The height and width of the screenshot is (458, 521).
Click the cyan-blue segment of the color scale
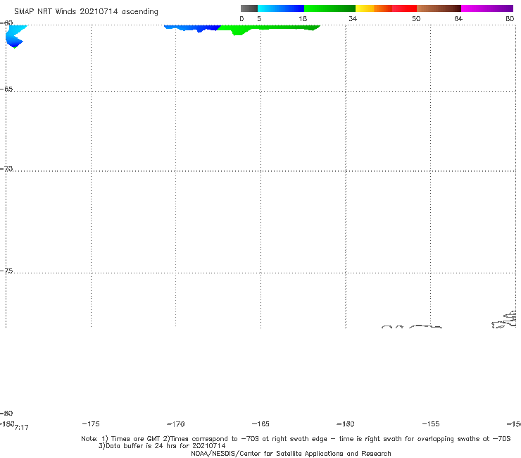[x=281, y=8]
